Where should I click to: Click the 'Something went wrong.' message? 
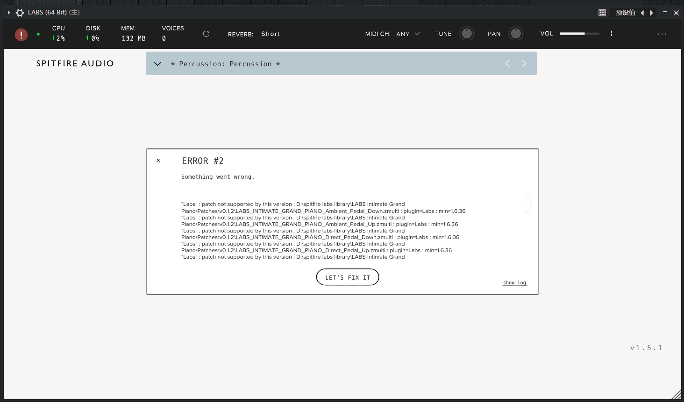[x=218, y=177]
